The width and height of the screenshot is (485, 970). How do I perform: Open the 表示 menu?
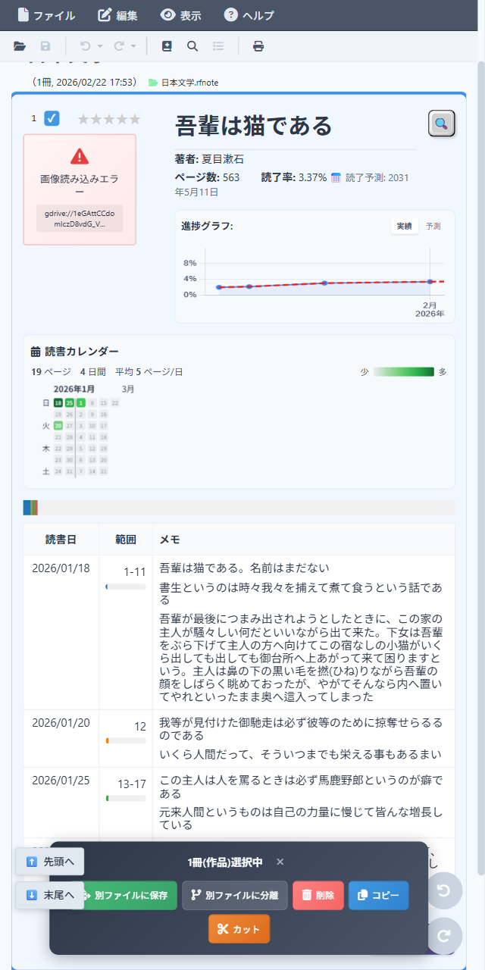(181, 14)
